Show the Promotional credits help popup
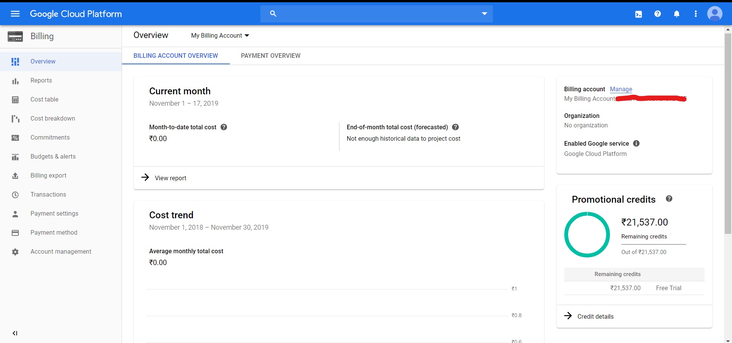 click(669, 199)
